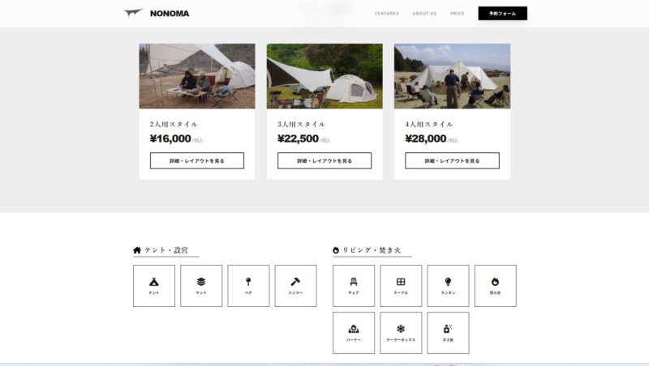View details for 2人用スタイル ¥16,000 plan
Image resolution: width=649 pixels, height=366 pixels.
point(197,160)
